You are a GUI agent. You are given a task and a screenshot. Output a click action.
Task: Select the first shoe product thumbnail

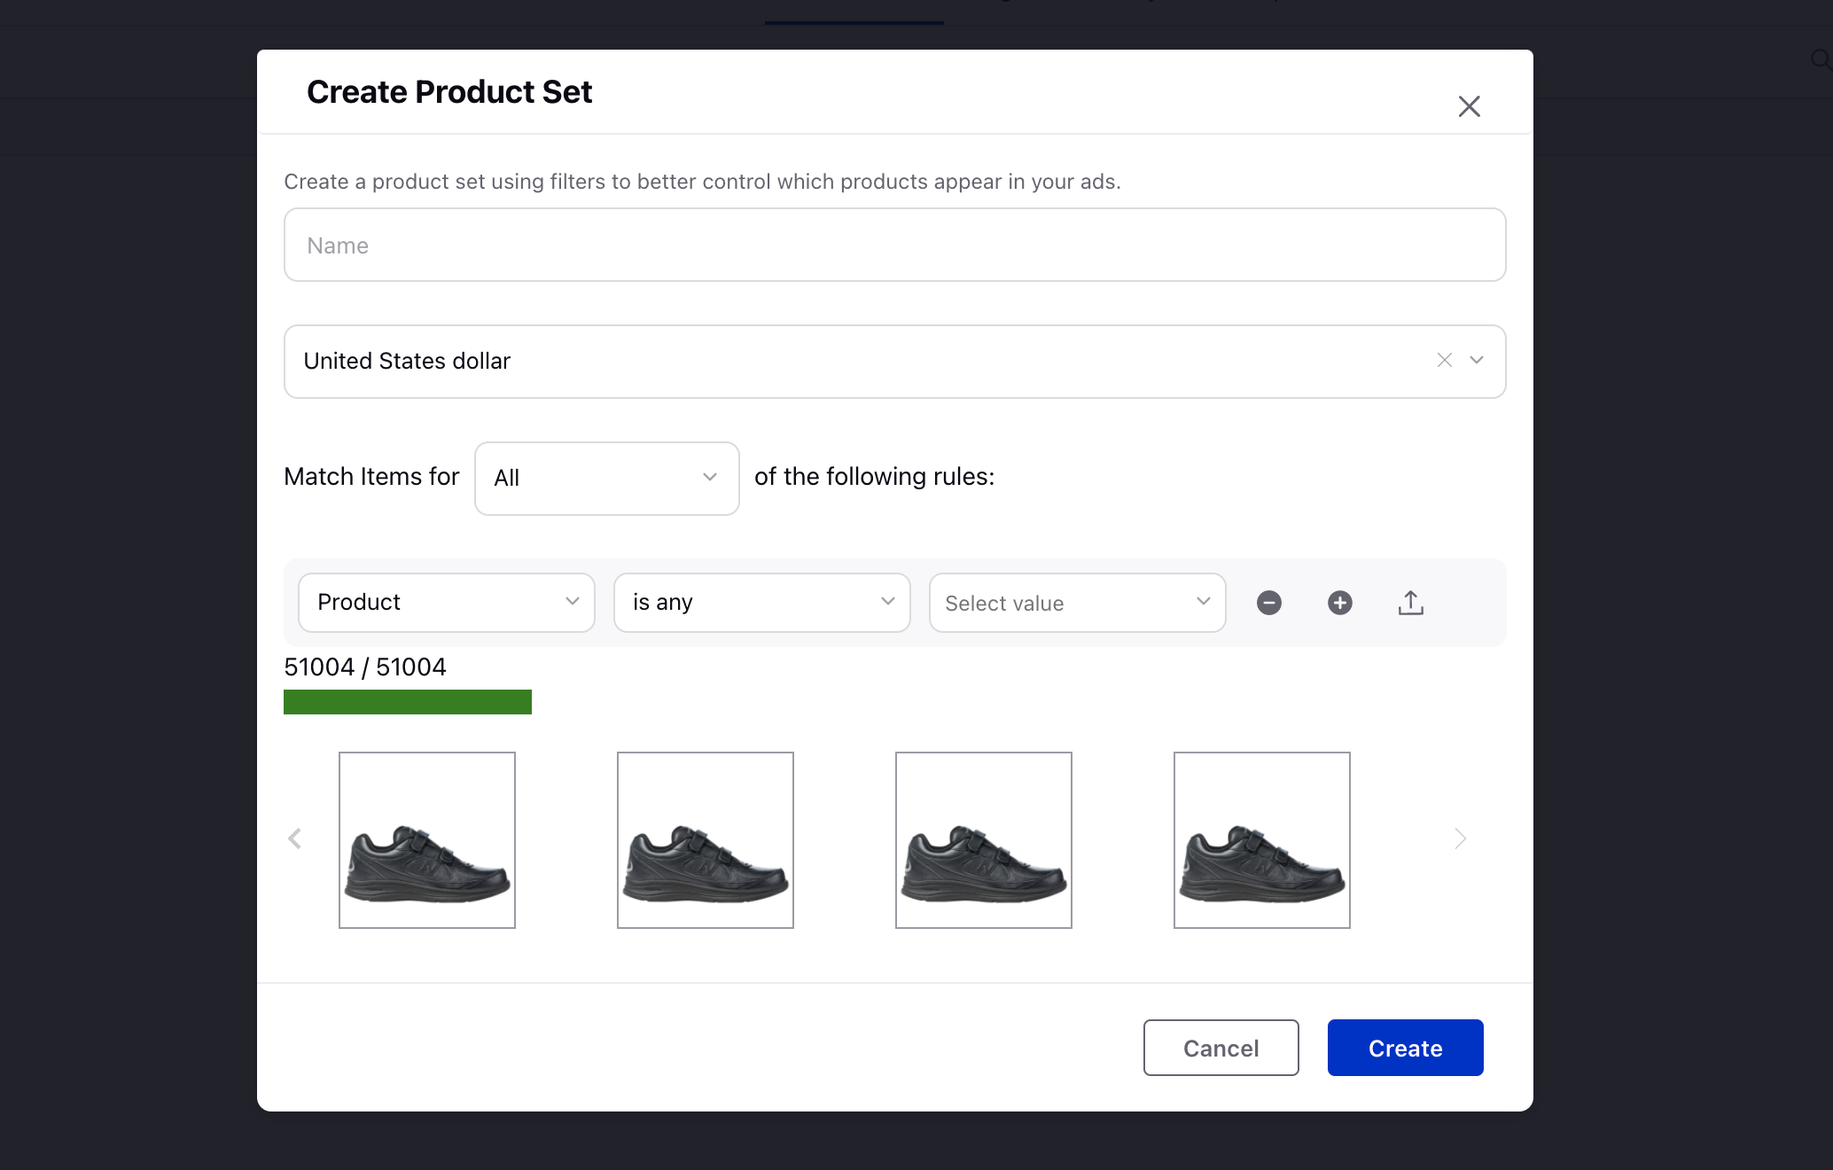coord(426,840)
